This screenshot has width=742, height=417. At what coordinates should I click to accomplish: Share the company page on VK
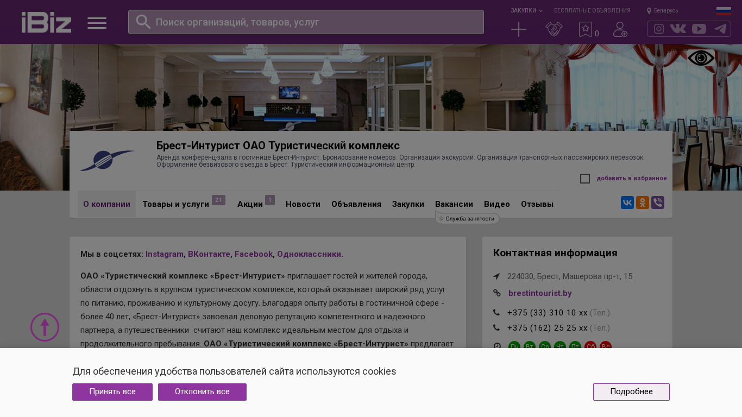click(x=627, y=203)
